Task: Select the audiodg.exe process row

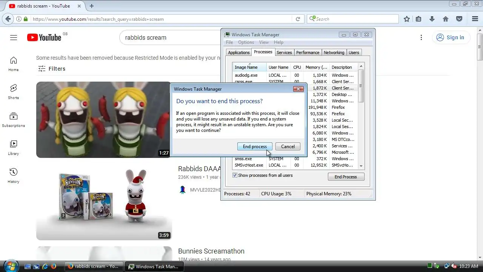Action: point(295,75)
